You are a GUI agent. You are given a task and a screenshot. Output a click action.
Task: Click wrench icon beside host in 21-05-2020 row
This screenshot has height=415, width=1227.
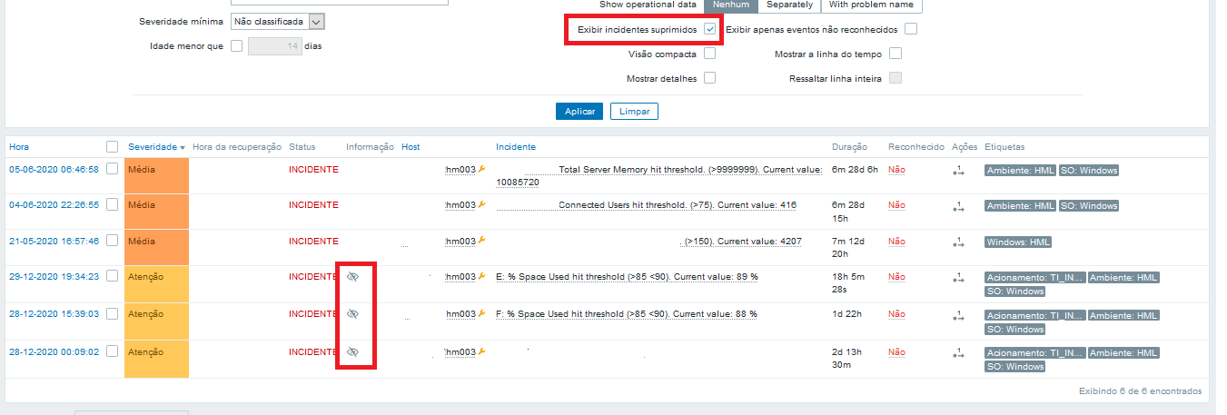point(482,242)
